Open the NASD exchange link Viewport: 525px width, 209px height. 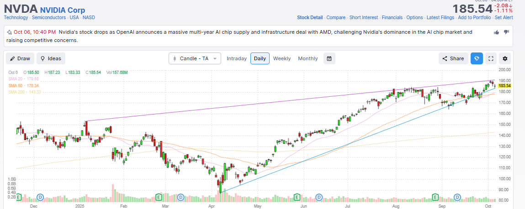[89, 17]
